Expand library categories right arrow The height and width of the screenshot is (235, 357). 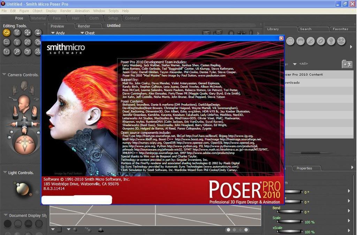[351, 47]
